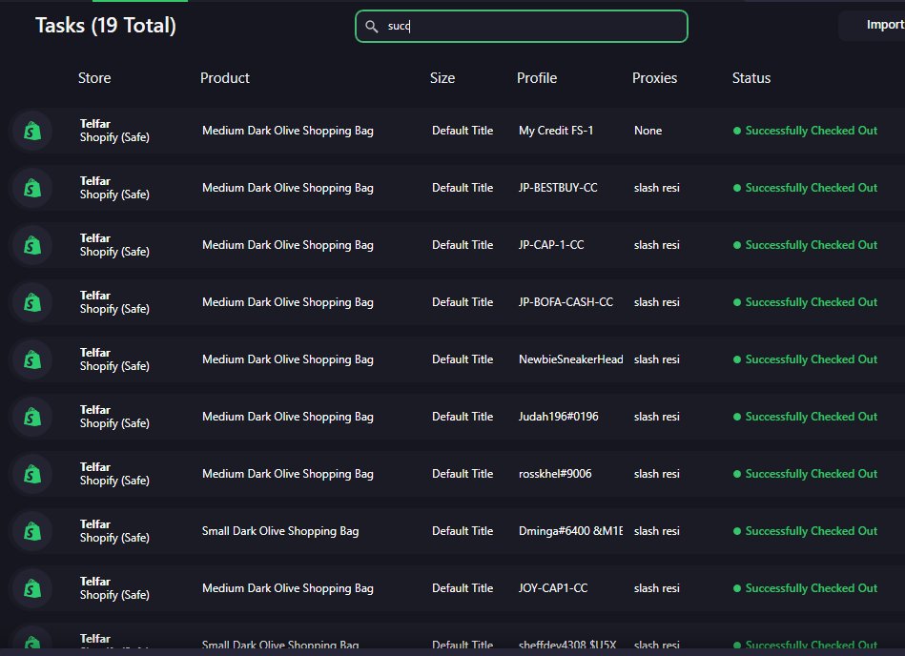905x656 pixels.
Task: Sort by the Status column header
Action: coord(751,78)
